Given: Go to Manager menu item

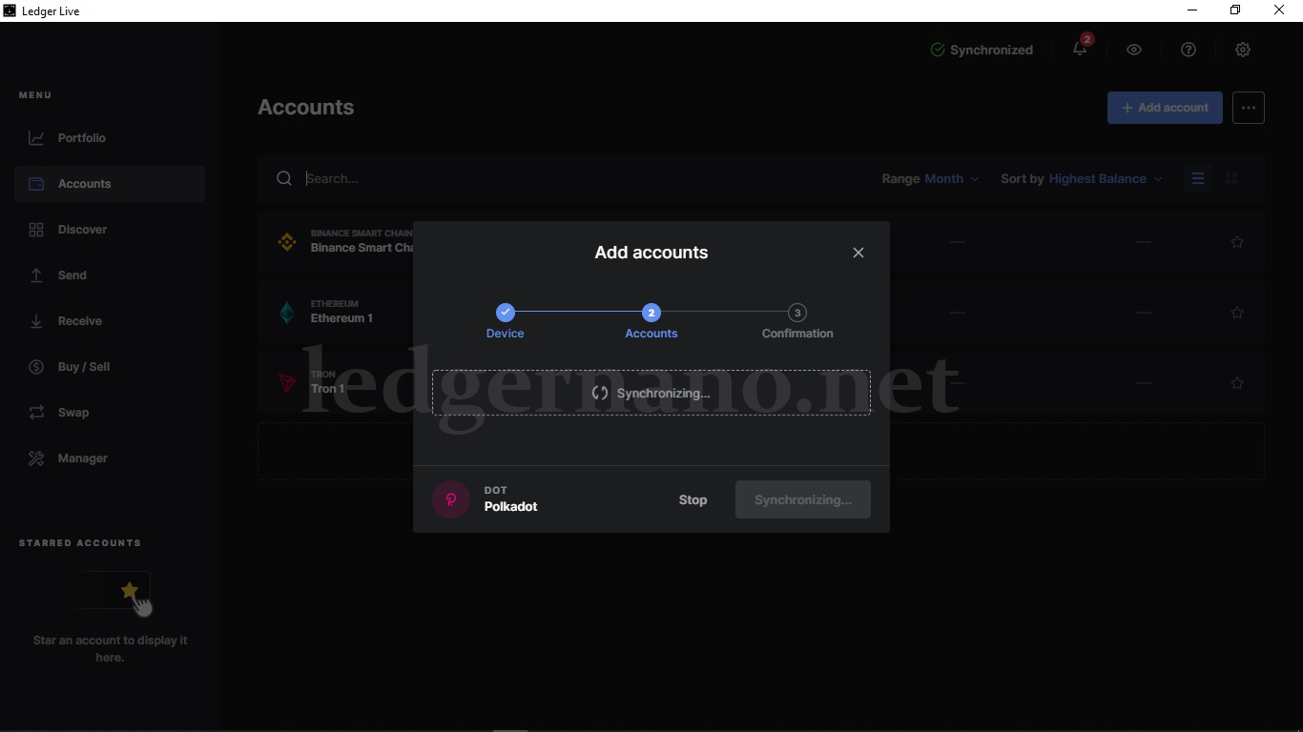Looking at the screenshot, I should (110, 458).
